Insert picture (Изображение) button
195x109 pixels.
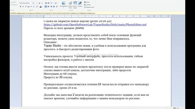[x=64, y=4]
